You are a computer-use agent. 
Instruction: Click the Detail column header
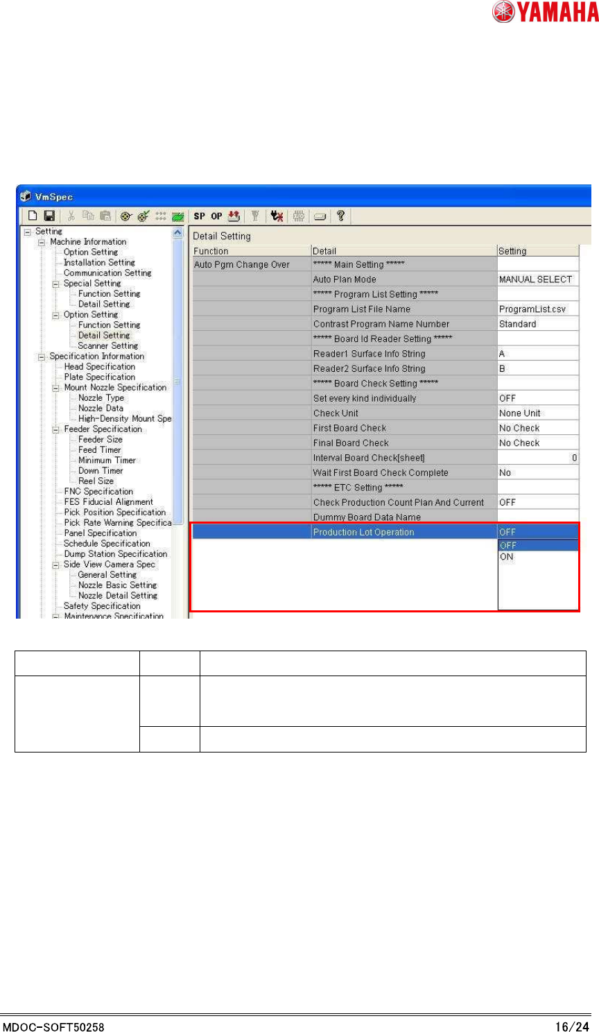tap(404, 251)
